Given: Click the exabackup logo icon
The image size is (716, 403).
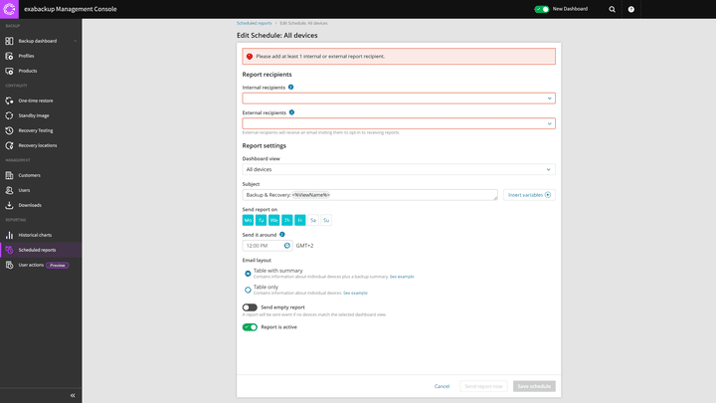Looking at the screenshot, I should point(11,9).
